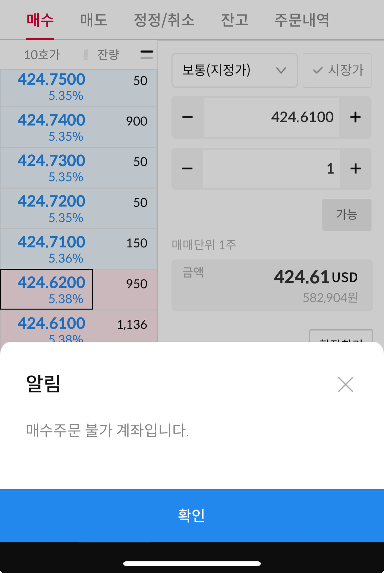Switch to the 매도 sell tab
This screenshot has height=573, width=384.
pos(94,20)
